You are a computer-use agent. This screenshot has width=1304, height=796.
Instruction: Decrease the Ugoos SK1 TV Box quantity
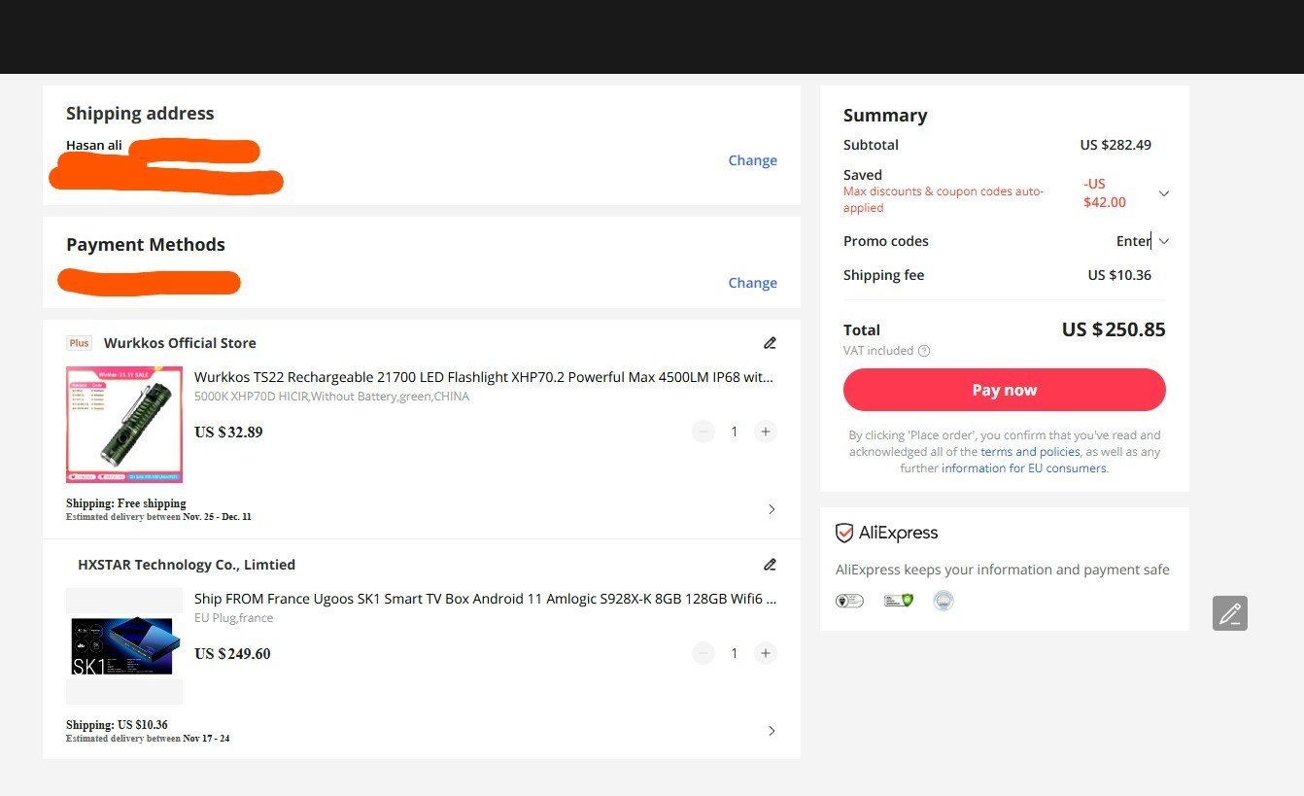[703, 653]
